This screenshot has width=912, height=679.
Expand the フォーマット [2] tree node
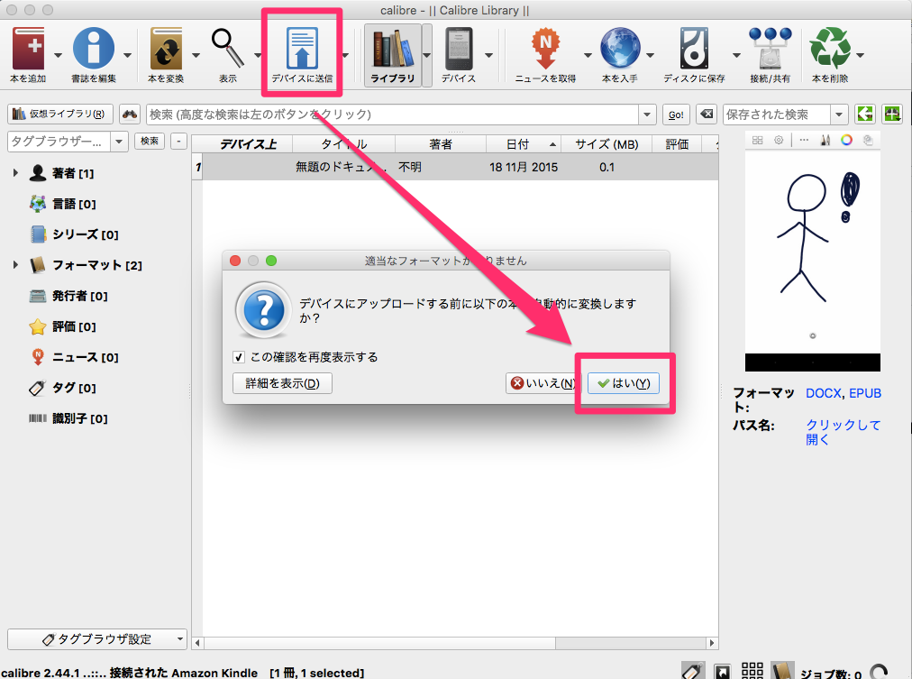point(15,265)
